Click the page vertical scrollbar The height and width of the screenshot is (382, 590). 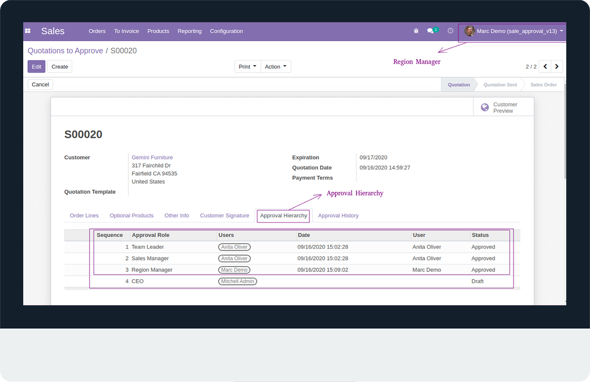(564, 132)
